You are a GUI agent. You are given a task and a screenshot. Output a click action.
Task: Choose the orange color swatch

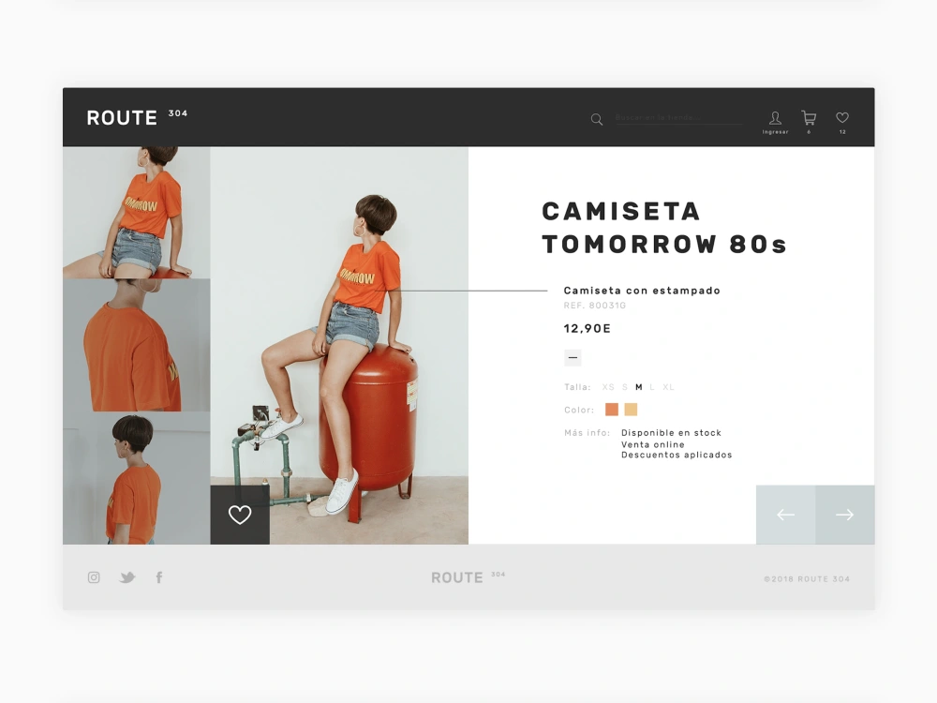click(612, 410)
